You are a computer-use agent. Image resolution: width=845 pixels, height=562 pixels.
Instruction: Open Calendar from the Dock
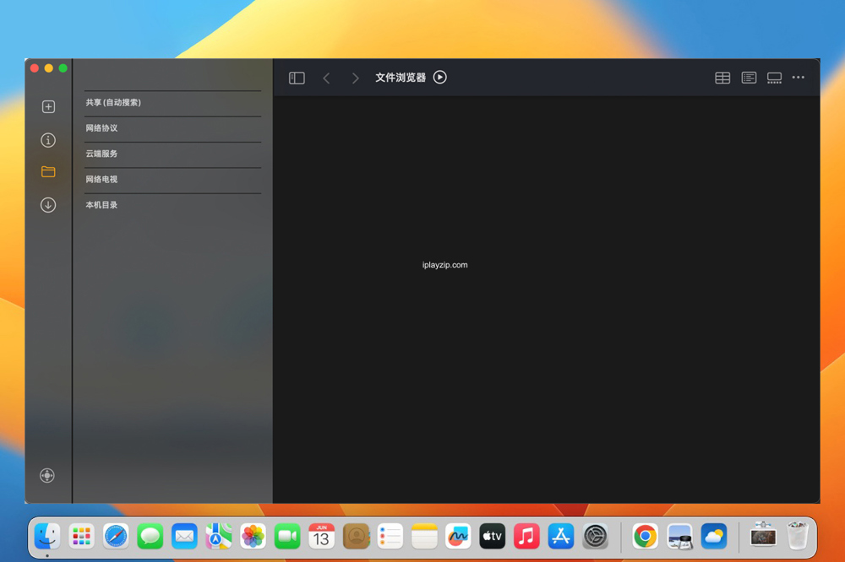[x=322, y=536]
